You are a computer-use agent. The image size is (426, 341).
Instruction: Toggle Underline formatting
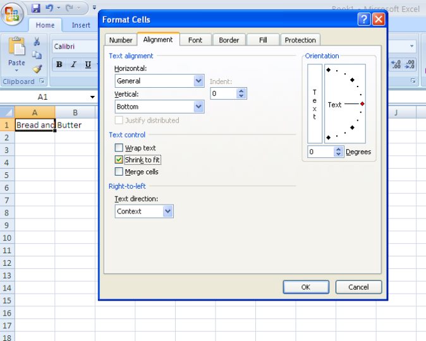coord(88,64)
